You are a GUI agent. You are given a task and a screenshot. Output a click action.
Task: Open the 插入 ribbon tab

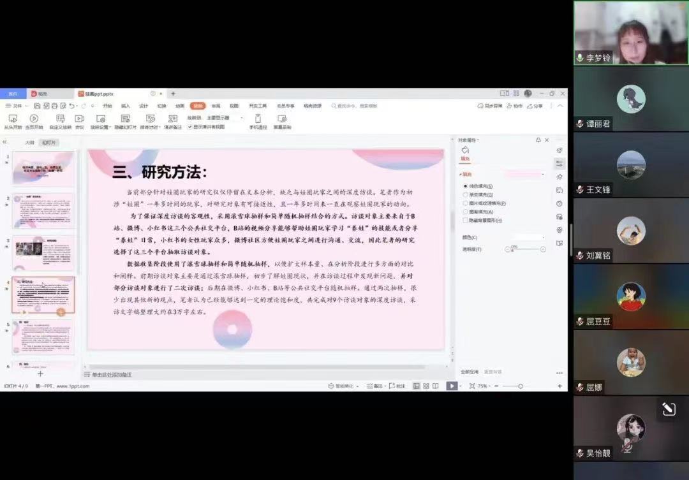[126, 106]
